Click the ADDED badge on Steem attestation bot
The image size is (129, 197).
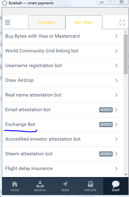[x=106, y=154]
